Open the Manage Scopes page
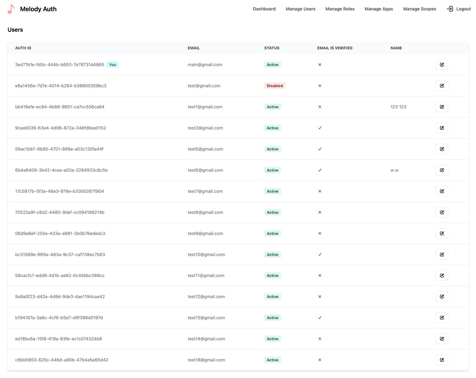This screenshot has height=378, width=476. (x=419, y=9)
